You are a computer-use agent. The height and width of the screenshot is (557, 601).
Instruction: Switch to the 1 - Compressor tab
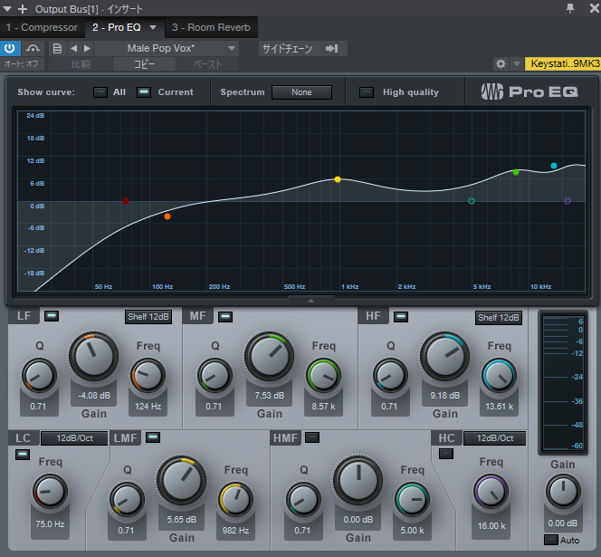(x=42, y=27)
